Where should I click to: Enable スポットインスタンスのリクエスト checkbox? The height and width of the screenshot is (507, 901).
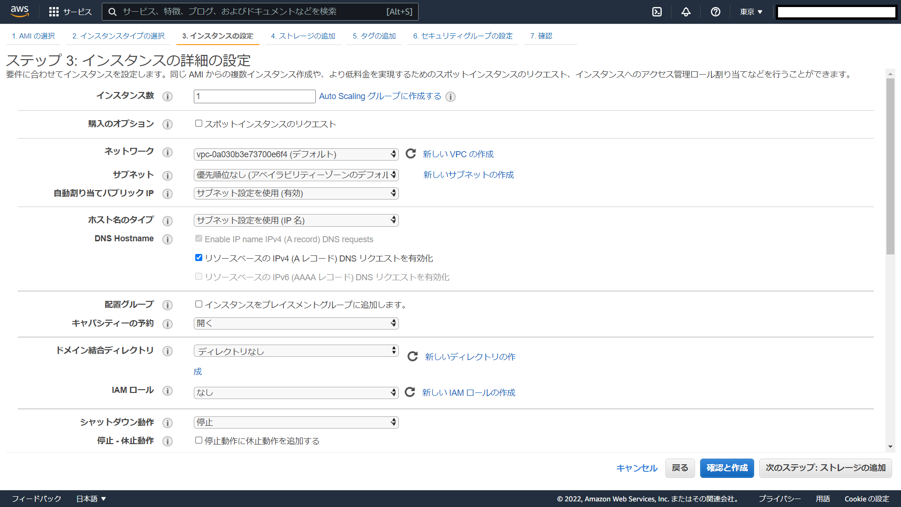click(x=199, y=123)
